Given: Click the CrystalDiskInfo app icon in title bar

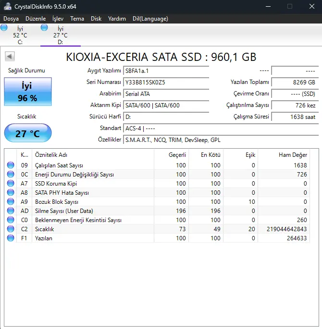Looking at the screenshot, I should [x=8, y=6].
